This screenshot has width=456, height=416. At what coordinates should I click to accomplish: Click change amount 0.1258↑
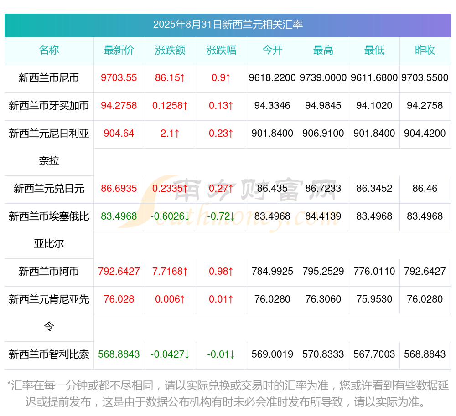[170, 105]
